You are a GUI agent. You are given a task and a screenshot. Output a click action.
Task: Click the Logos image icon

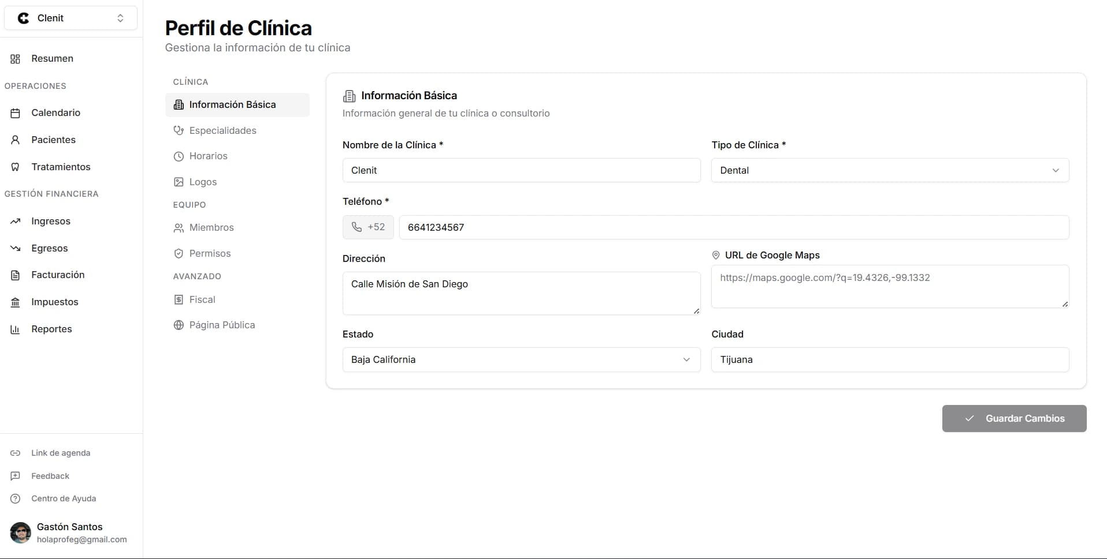pos(179,182)
